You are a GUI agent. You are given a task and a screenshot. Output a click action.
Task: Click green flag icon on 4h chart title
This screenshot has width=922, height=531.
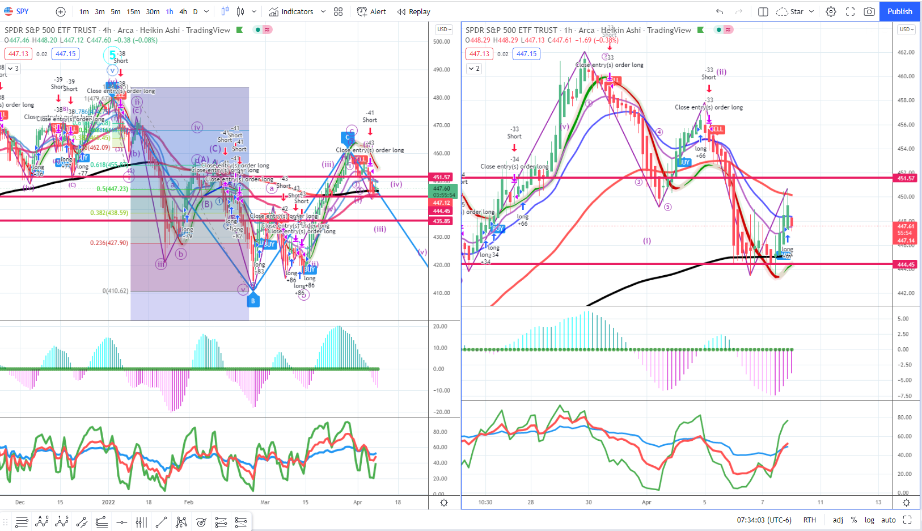tap(240, 30)
